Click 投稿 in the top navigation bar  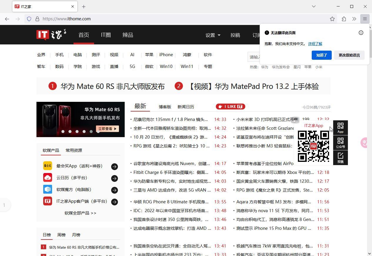point(235,35)
